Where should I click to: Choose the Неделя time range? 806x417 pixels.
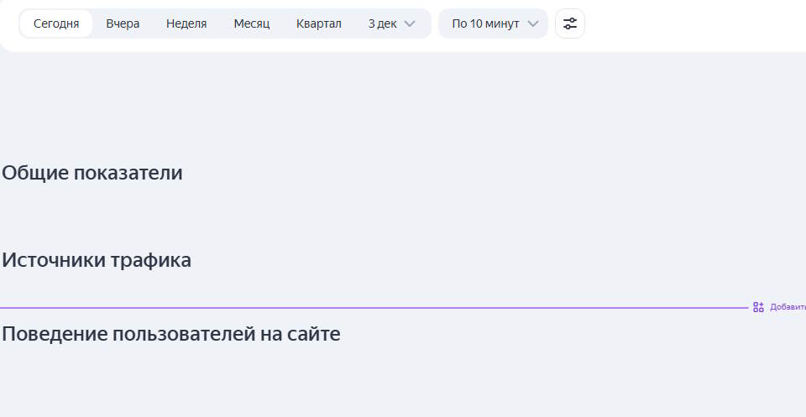[186, 23]
